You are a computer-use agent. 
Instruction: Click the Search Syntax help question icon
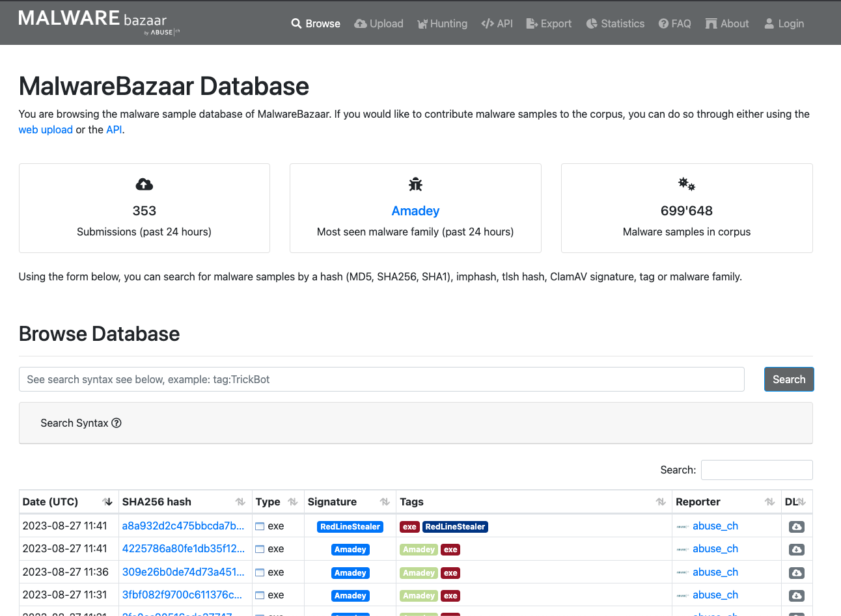point(117,423)
